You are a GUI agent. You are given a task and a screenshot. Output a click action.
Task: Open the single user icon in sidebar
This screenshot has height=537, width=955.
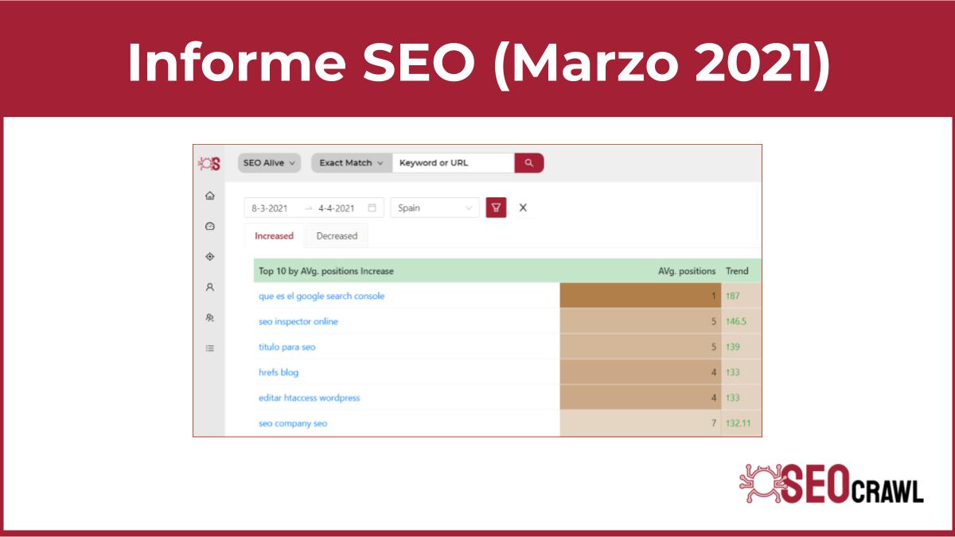[x=210, y=286]
